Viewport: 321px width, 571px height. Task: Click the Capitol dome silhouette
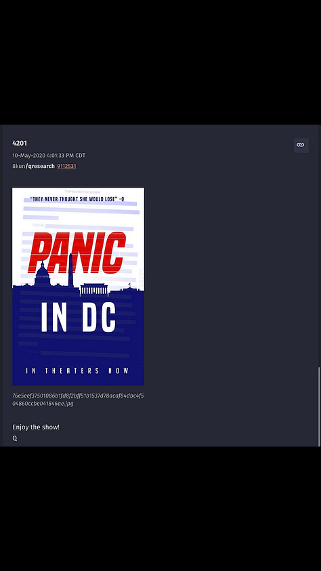click(x=42, y=274)
